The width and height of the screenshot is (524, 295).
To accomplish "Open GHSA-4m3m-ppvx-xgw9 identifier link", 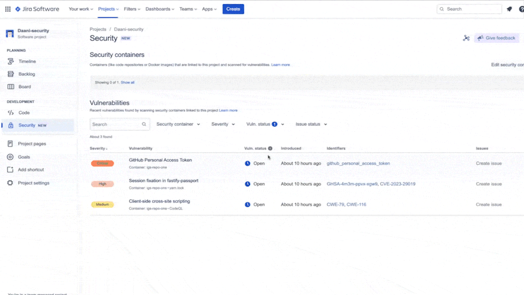I will coord(352,184).
